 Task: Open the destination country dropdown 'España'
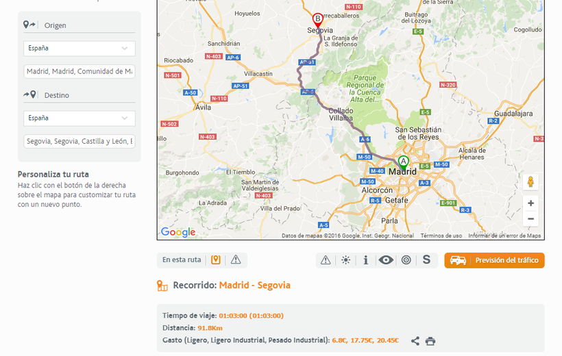point(80,118)
